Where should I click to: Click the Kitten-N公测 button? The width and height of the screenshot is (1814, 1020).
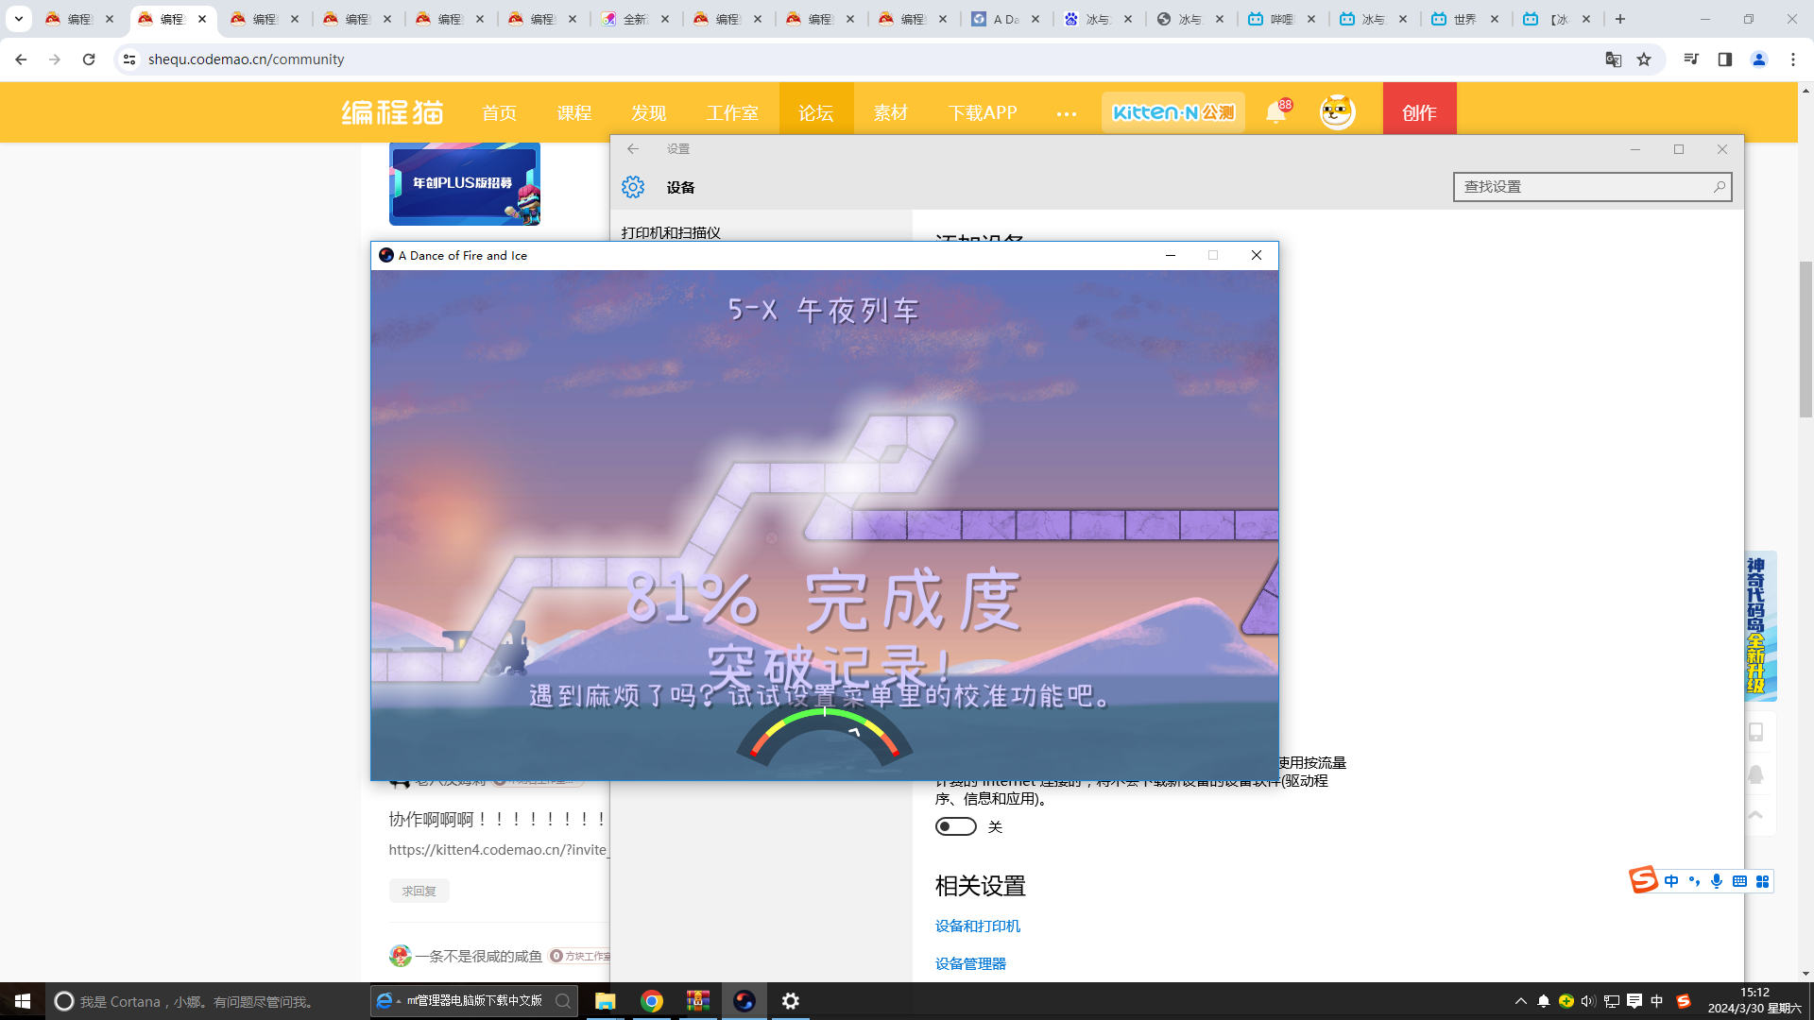click(x=1173, y=112)
